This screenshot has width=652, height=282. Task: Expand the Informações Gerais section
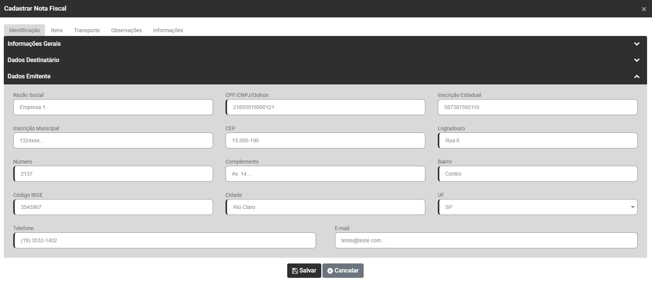pyautogui.click(x=637, y=44)
